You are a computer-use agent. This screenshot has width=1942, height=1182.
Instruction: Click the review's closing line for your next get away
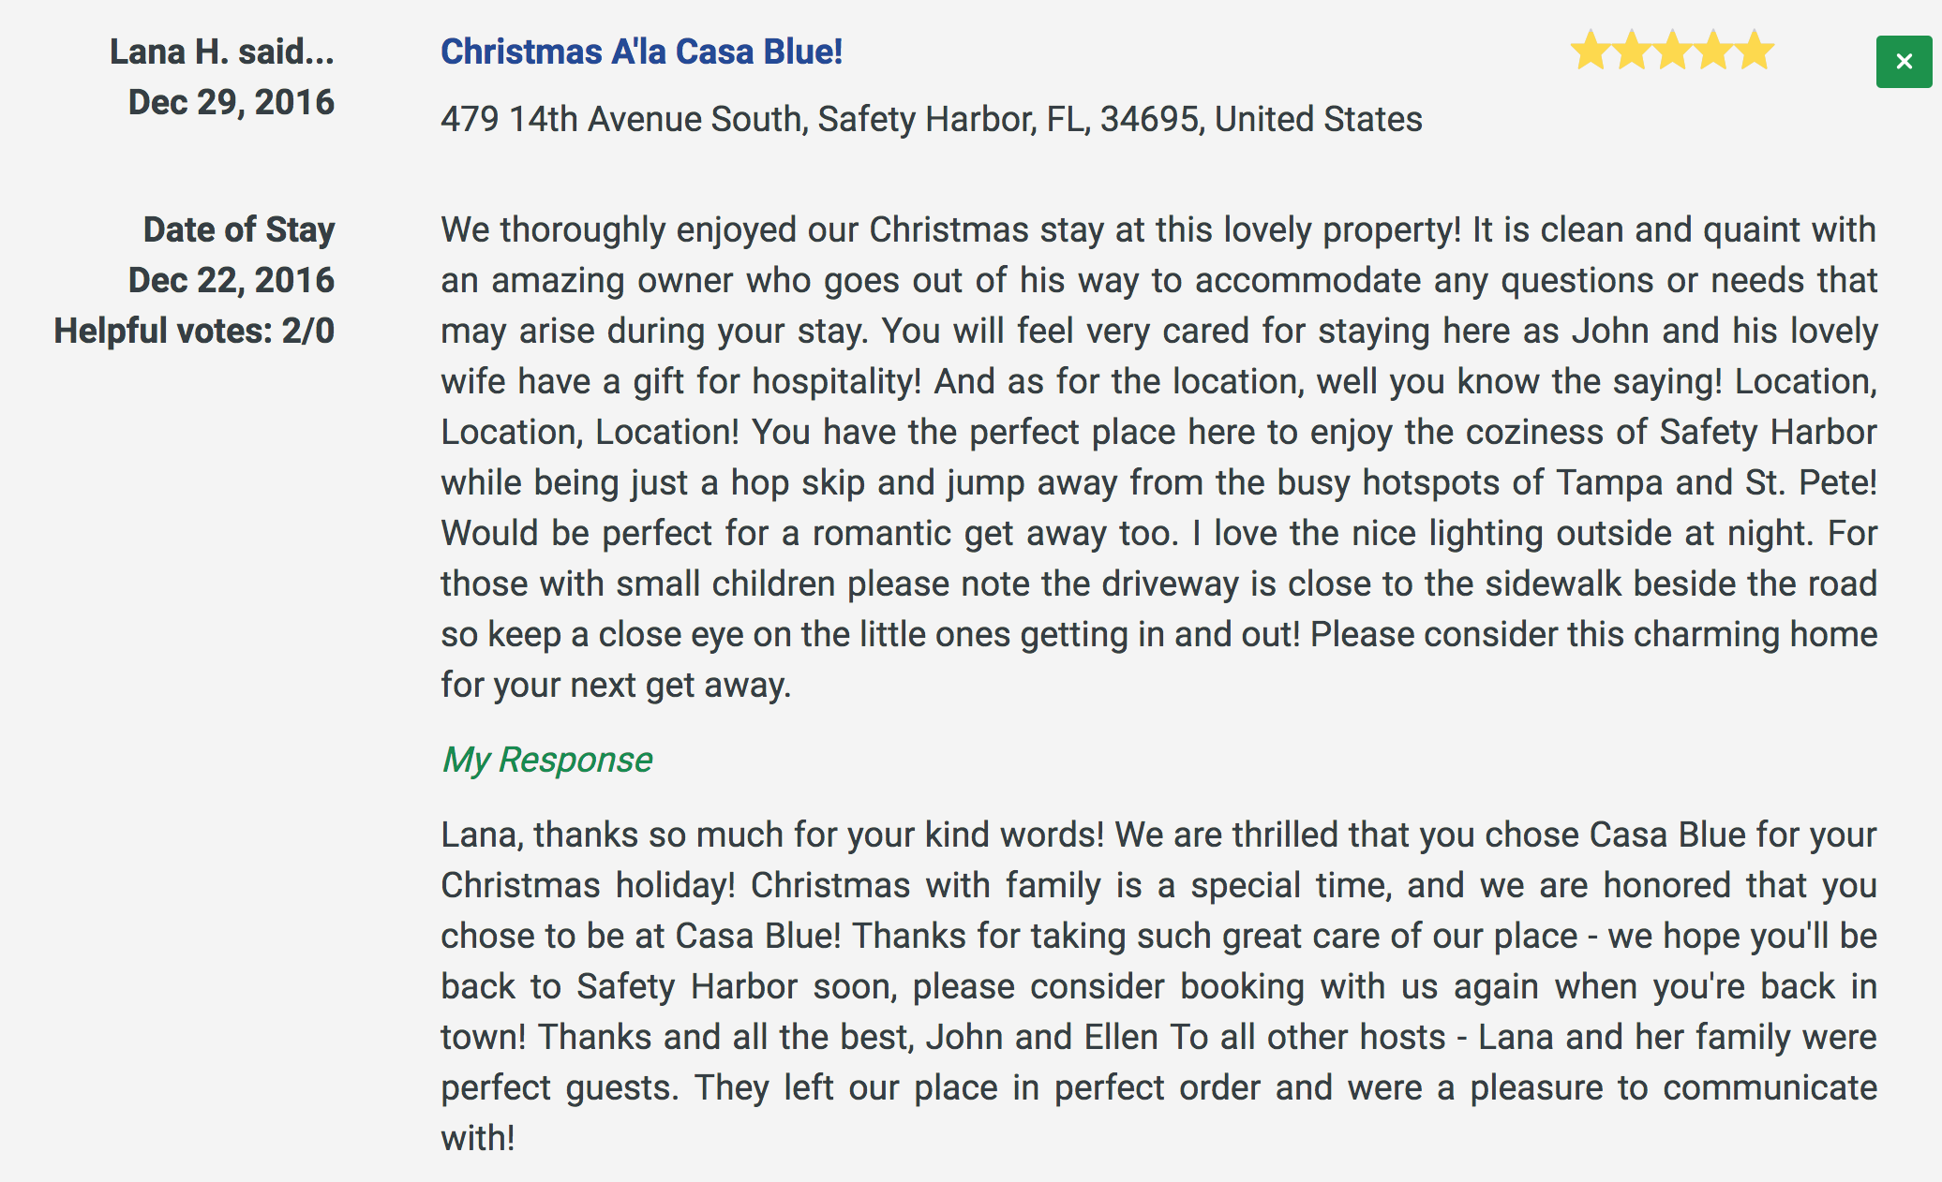(x=616, y=685)
